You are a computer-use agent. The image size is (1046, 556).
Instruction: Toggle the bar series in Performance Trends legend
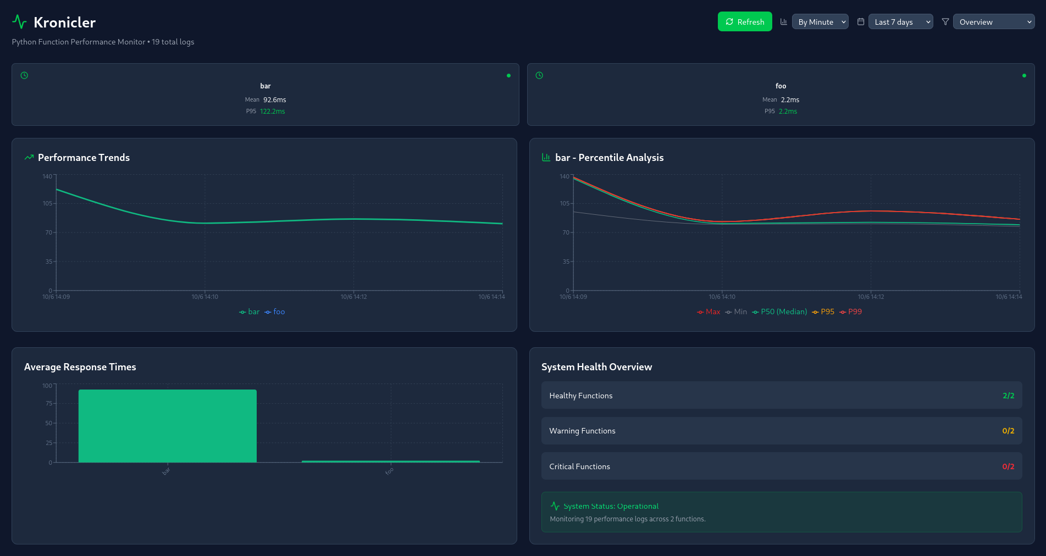[x=249, y=312]
